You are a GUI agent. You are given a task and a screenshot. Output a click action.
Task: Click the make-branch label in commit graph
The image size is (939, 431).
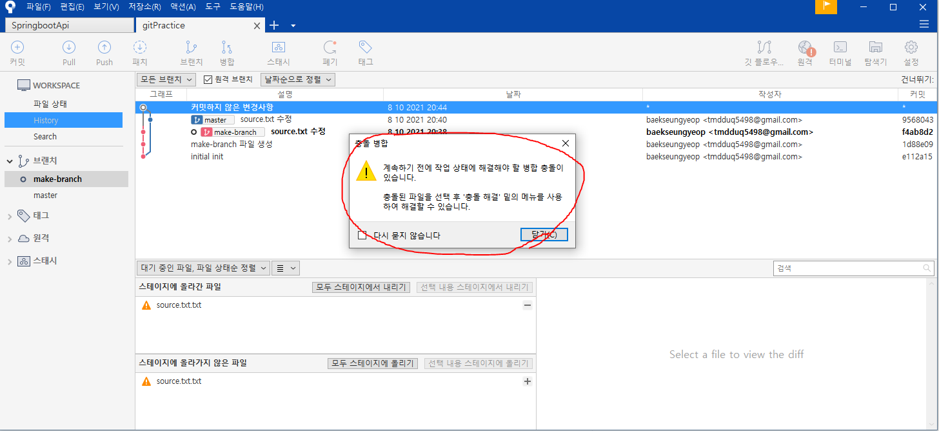click(233, 132)
